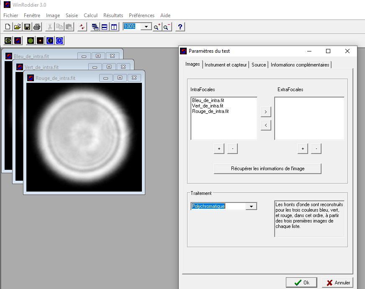Select Rouge_de_intra.fit in IntraFocales list
365x289 pixels.
[211, 111]
